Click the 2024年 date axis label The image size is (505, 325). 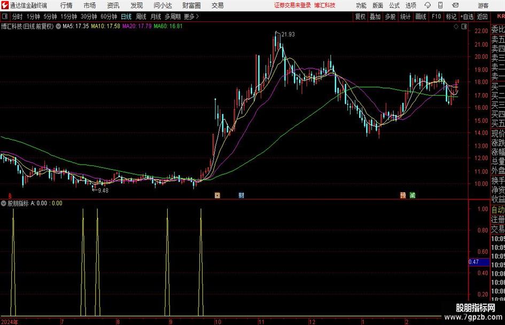click(x=10, y=322)
